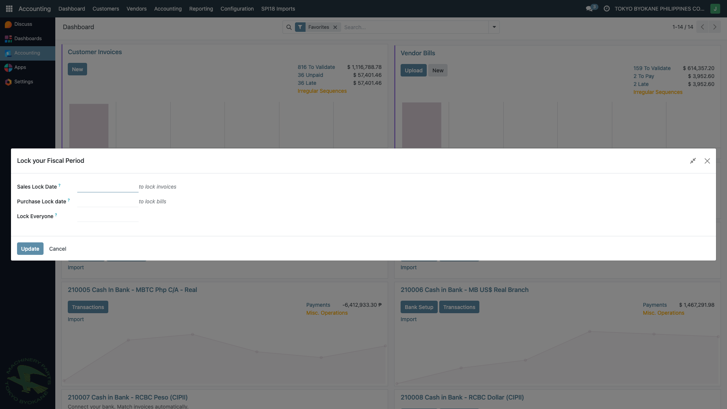Screen dimensions: 727x409
Task: Expand the search options dropdown arrow
Action: pyautogui.click(x=494, y=27)
